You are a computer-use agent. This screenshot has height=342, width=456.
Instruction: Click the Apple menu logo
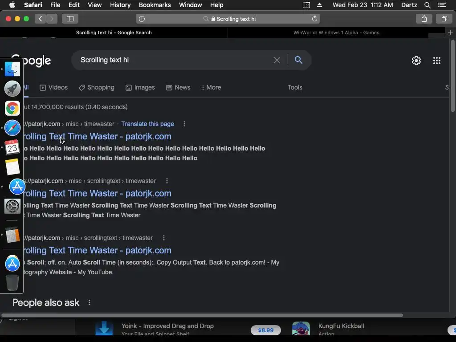[x=12, y=4]
